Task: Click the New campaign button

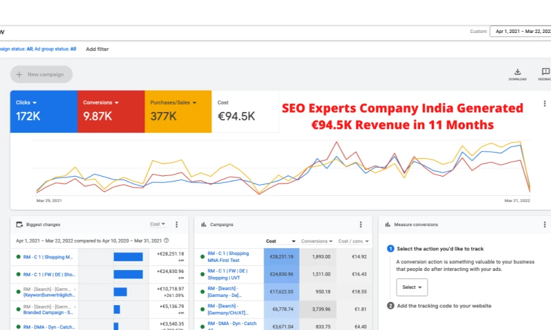Action: click(41, 74)
